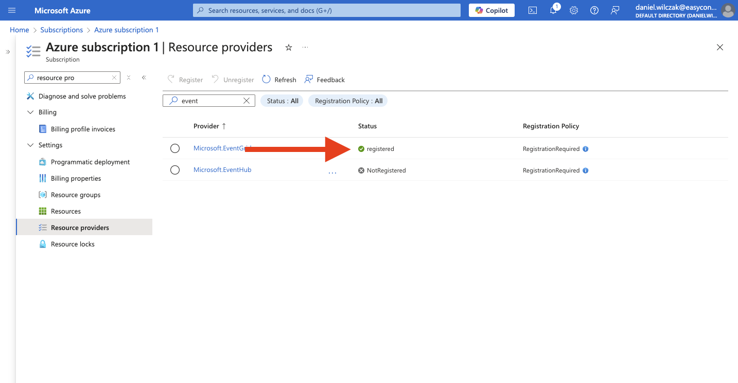Open the feedback icon in the top bar
738x383 pixels.
615,10
